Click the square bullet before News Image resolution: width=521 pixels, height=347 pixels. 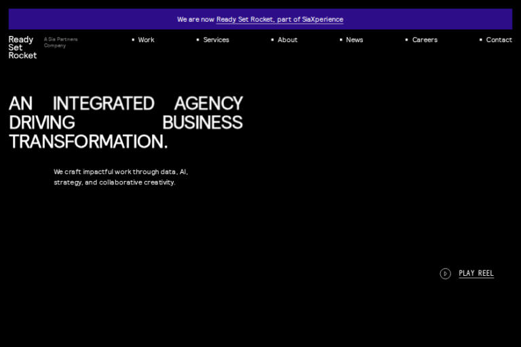[x=341, y=40]
